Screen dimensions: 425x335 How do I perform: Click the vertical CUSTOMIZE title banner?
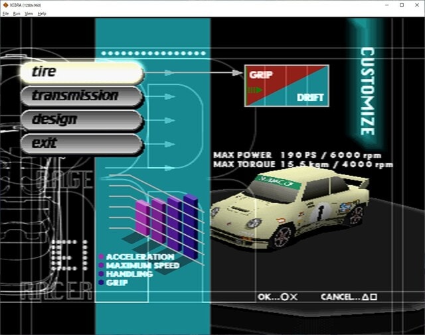[367, 92]
